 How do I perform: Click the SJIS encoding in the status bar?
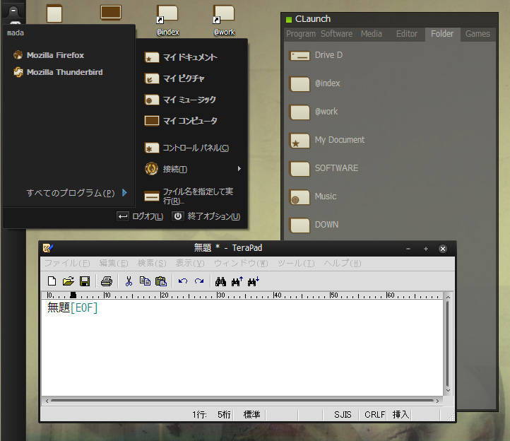[x=343, y=414]
